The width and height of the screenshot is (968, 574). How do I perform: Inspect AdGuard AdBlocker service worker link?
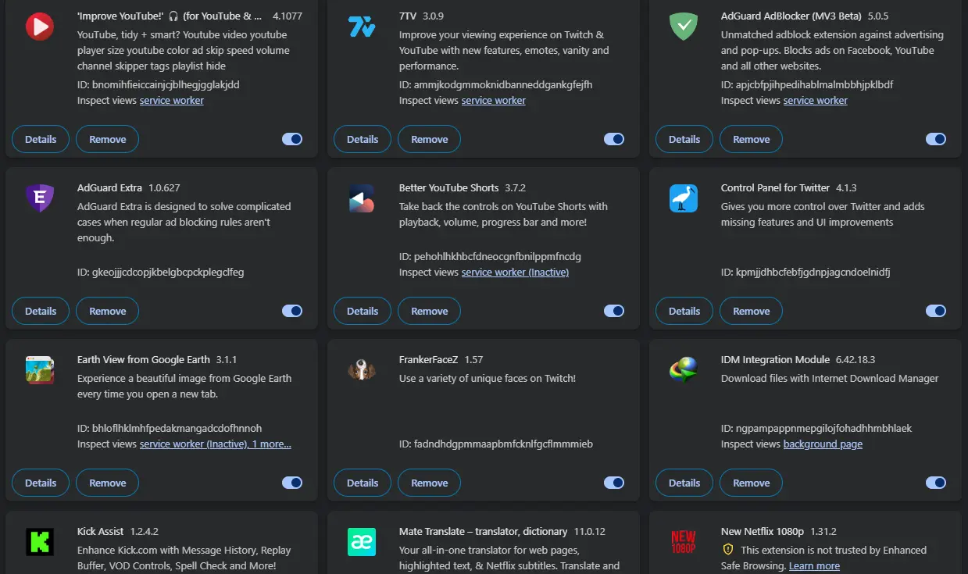pyautogui.click(x=816, y=100)
